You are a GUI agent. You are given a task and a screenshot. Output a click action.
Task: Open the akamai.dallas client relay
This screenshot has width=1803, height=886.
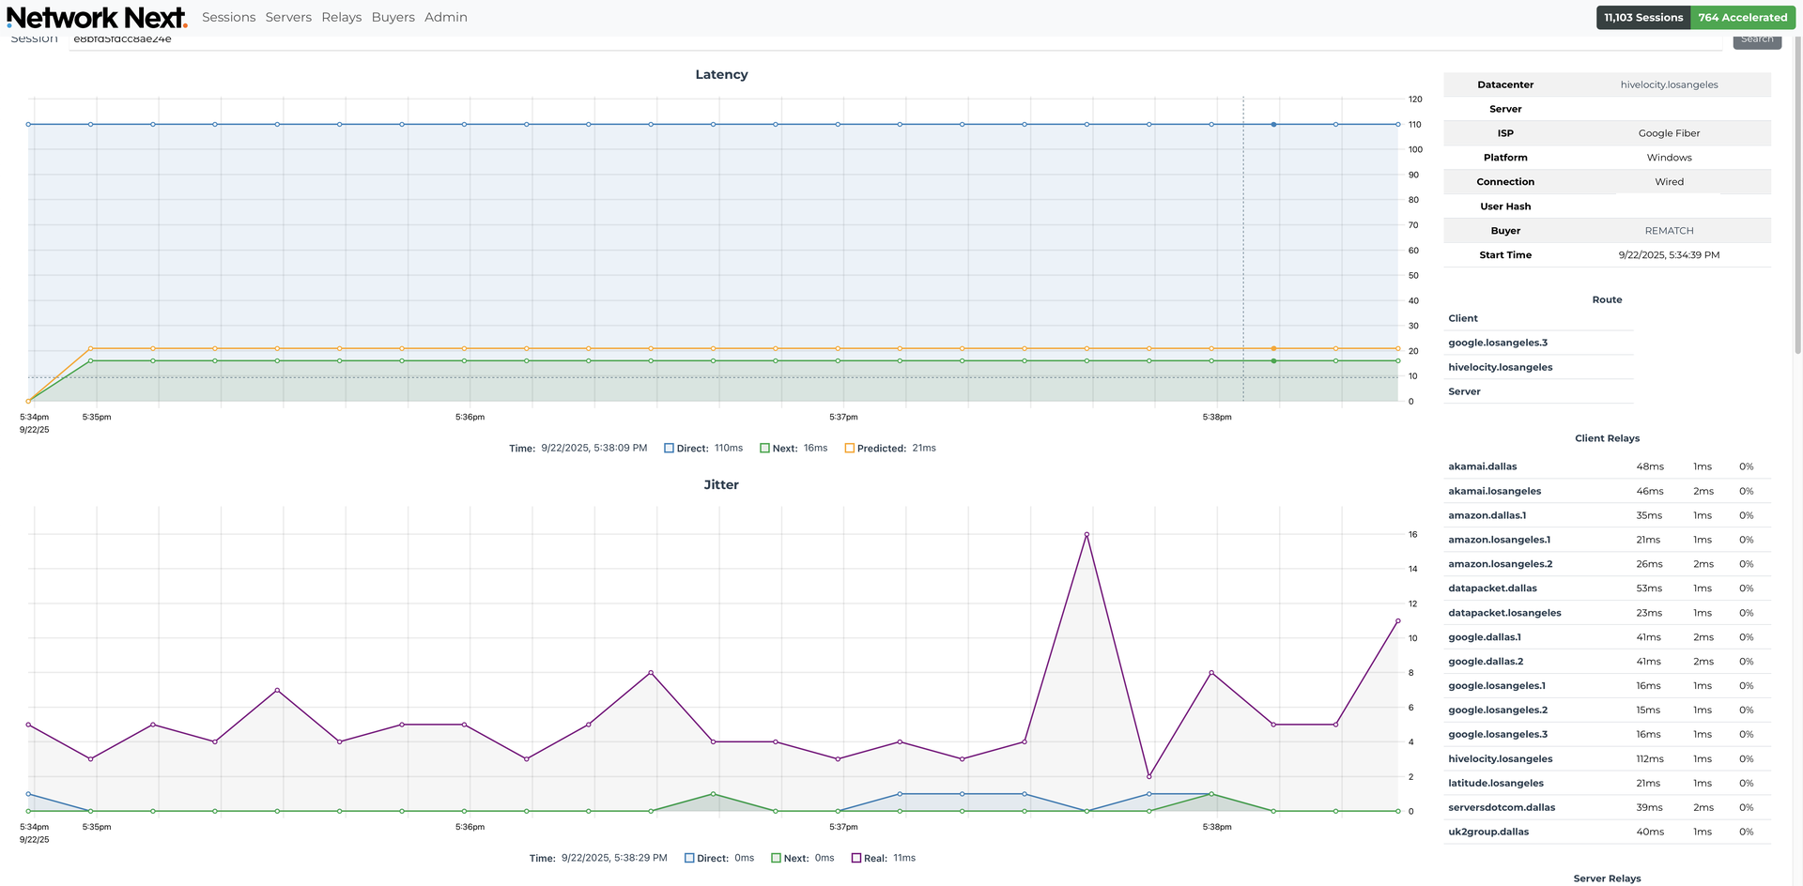[x=1483, y=466]
